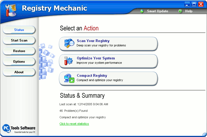The image size is (207, 137).
Task: Go to the Options page
Action: click(19, 62)
